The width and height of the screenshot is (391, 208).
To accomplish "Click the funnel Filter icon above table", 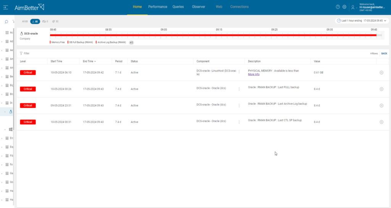I will click(x=21, y=53).
